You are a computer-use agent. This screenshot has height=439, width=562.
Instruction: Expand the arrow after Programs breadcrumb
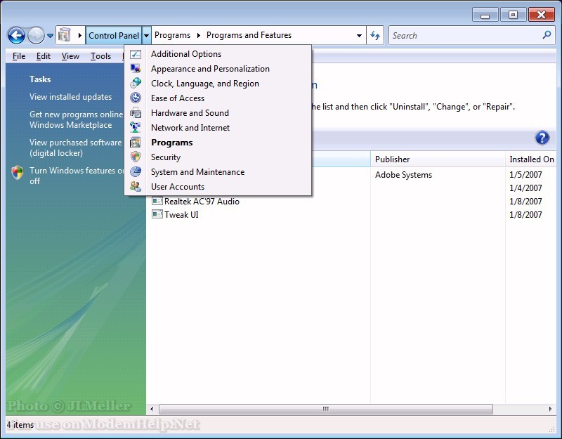pyautogui.click(x=198, y=35)
